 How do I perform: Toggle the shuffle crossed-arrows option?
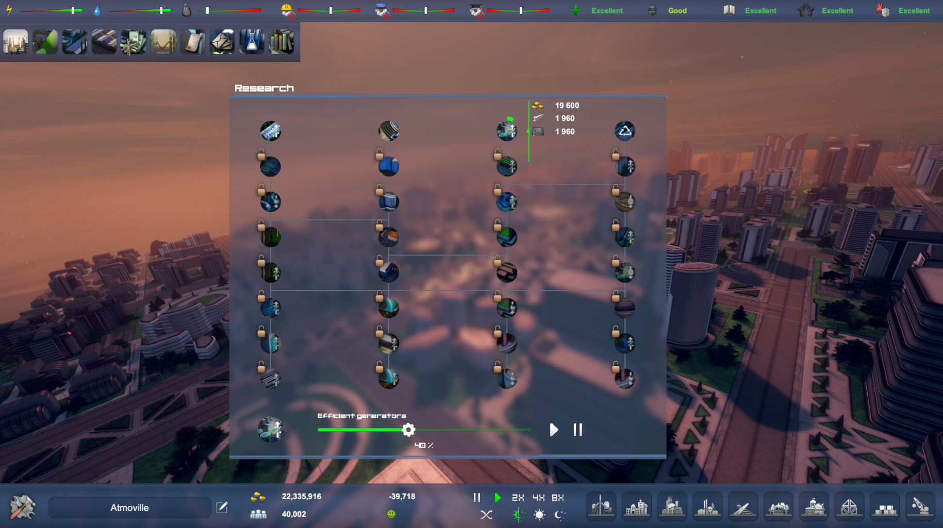click(486, 515)
